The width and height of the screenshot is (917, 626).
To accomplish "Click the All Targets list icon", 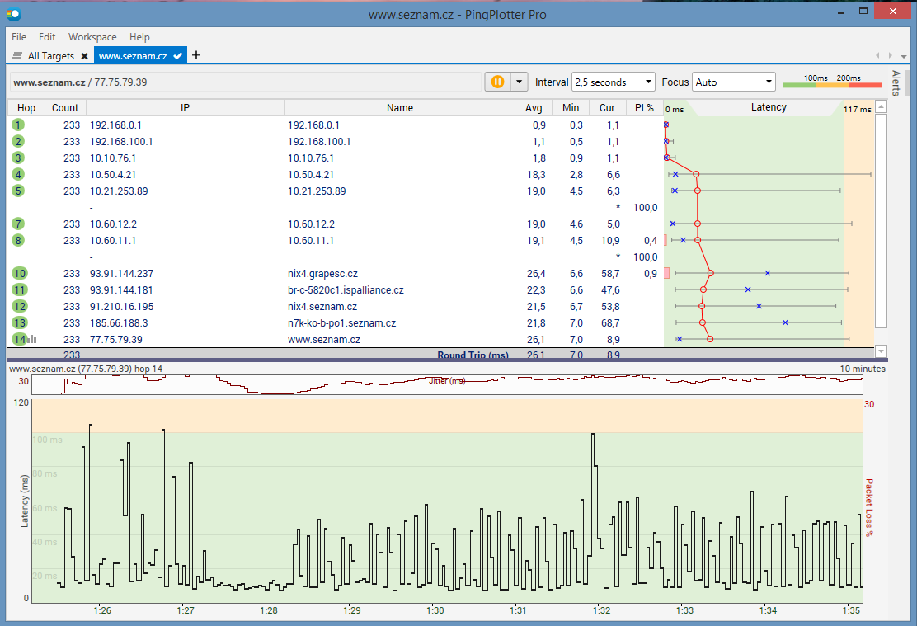I will click(17, 56).
